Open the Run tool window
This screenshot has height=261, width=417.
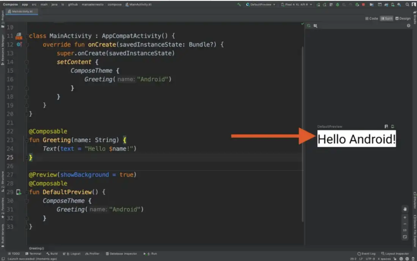[x=150, y=254]
